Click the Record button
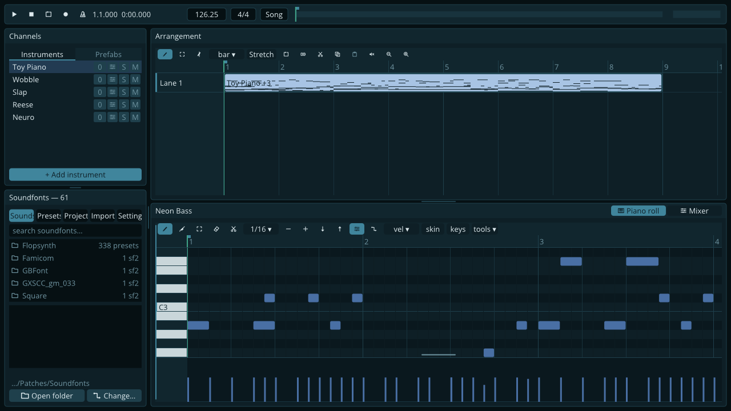This screenshot has height=411, width=731. pos(66,14)
